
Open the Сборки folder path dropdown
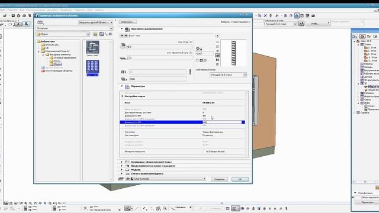(x=63, y=34)
